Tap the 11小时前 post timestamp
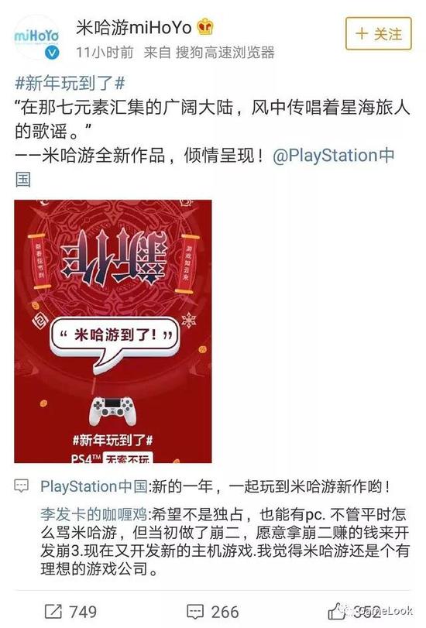This screenshot has height=628, width=426. pyautogui.click(x=105, y=52)
